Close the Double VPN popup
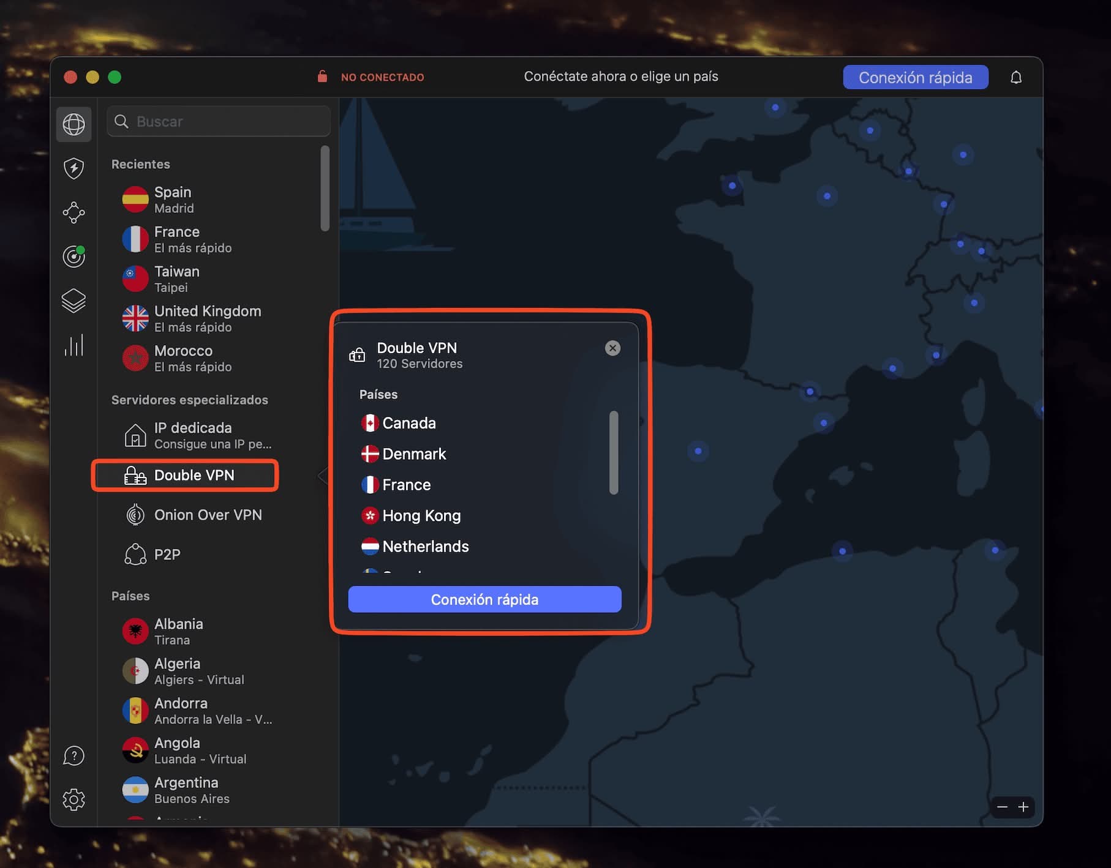 (x=612, y=348)
